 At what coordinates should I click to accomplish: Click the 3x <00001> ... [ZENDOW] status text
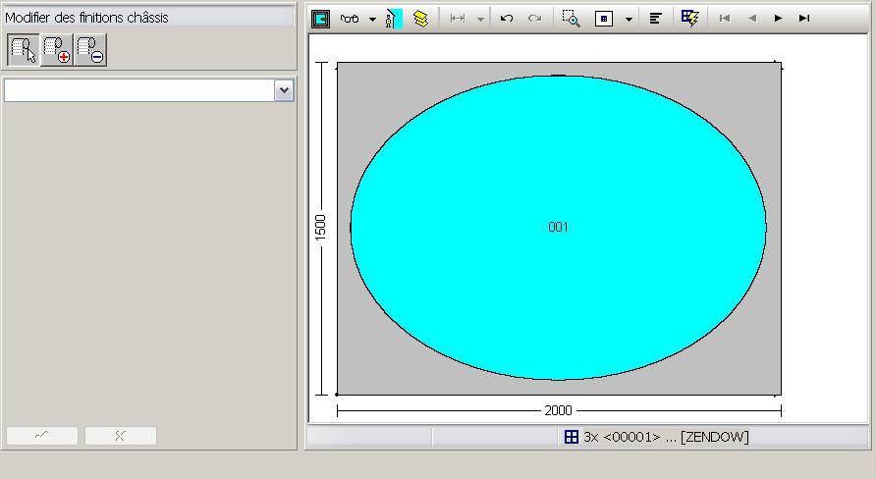666,437
